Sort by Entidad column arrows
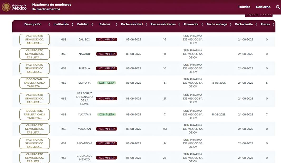The width and height of the screenshot is (281, 163). 92,24
